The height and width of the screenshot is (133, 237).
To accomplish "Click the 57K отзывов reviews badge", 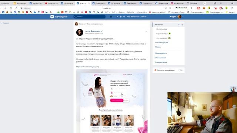I will (181, 7).
